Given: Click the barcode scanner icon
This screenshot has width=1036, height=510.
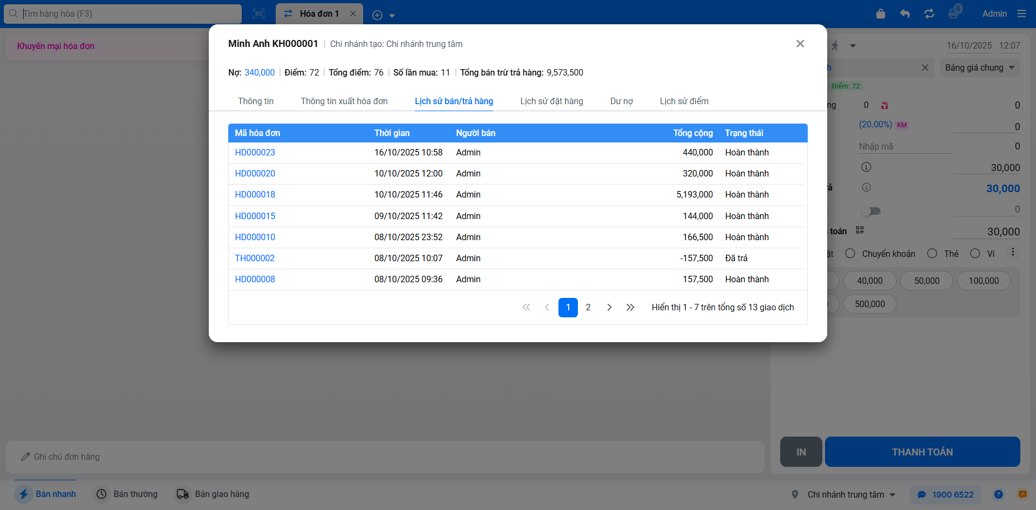Looking at the screenshot, I should pos(259,14).
